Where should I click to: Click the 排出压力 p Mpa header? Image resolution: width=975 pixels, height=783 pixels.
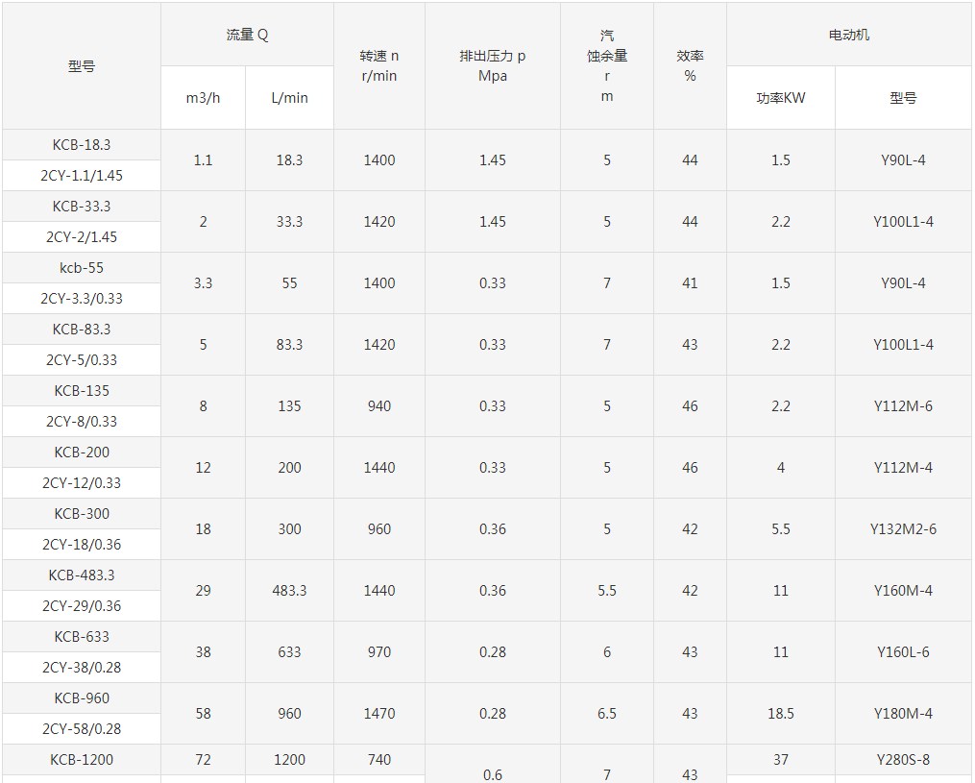[492, 66]
